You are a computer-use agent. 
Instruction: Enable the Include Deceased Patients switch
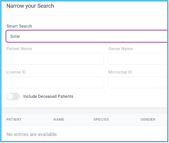tap(13, 96)
